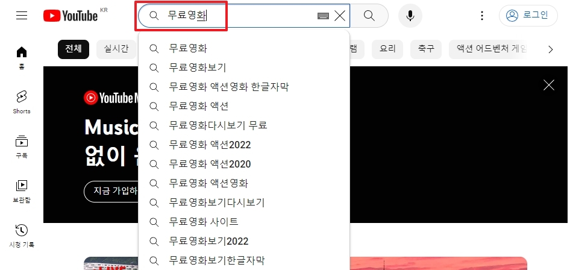
Task: Select the 전체 filter chip
Action: coord(74,49)
